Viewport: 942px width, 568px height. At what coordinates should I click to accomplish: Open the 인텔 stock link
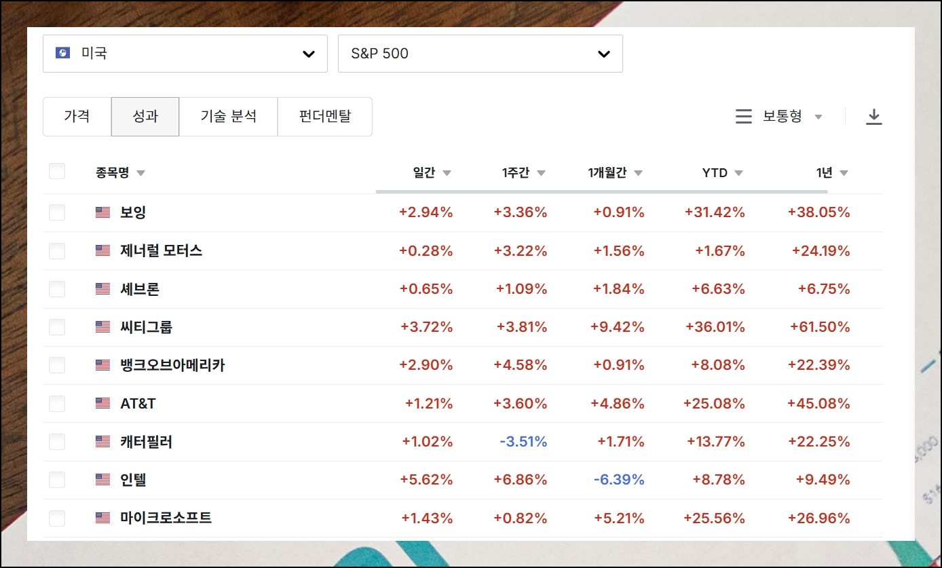(x=133, y=480)
